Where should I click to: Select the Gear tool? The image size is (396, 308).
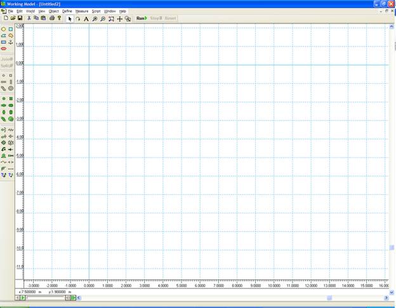4,143
